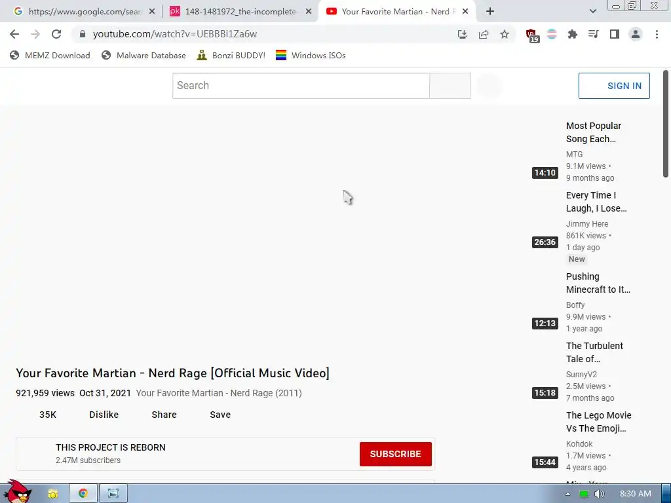This screenshot has height=503, width=671.
Task: Click the striped flag extension icon
Action: 552,34
